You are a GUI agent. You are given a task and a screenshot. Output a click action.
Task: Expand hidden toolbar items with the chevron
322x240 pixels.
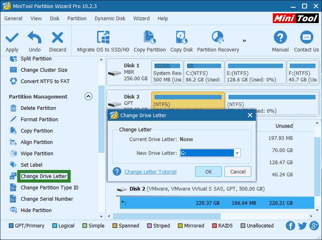coord(244,41)
